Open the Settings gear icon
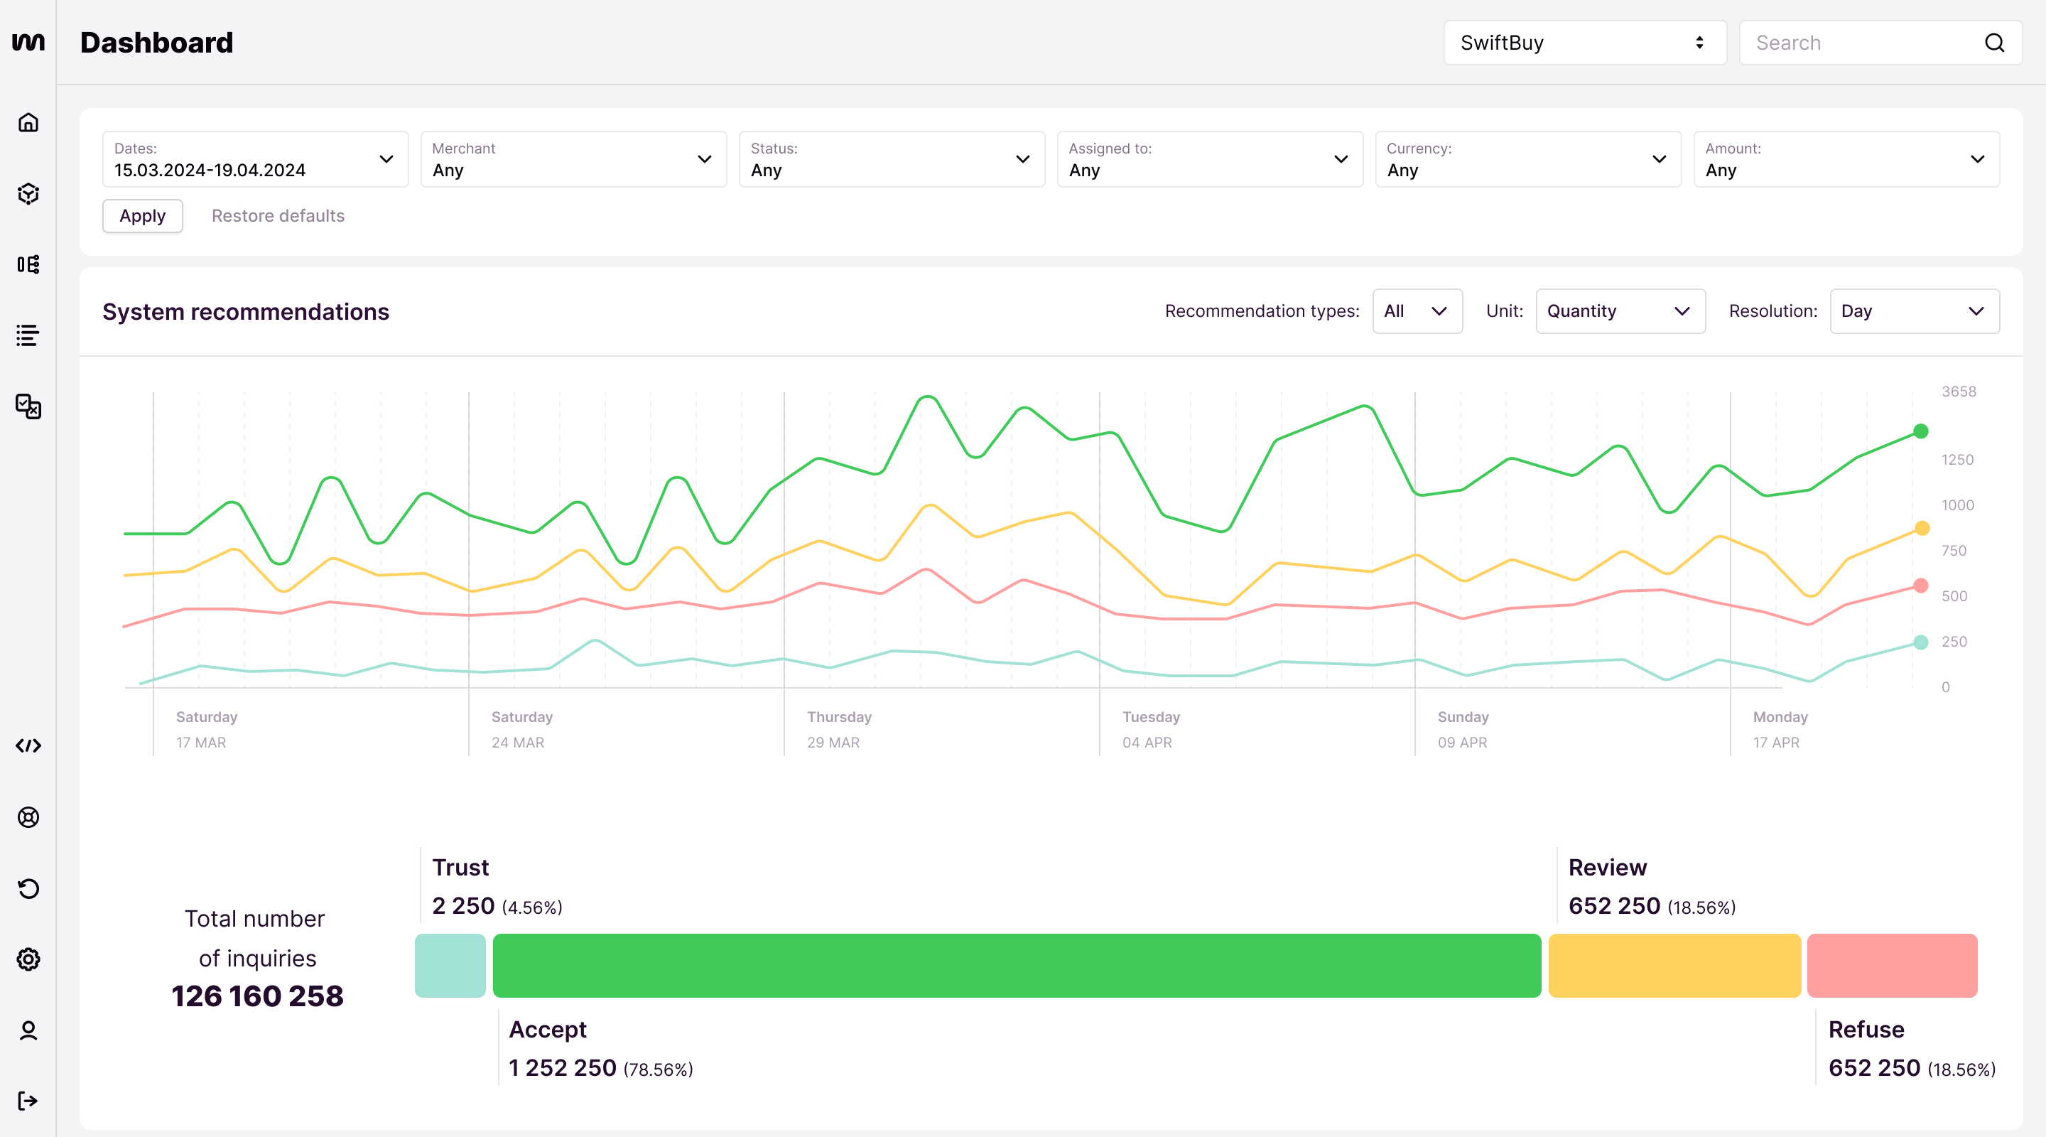 (28, 959)
